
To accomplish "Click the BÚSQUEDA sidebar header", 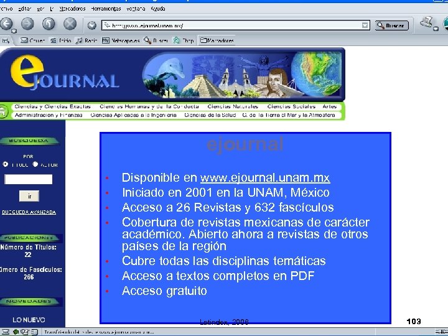I will [x=29, y=141].
